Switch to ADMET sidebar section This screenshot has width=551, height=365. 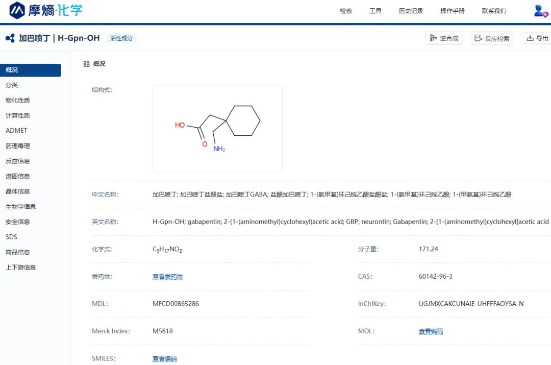16,131
